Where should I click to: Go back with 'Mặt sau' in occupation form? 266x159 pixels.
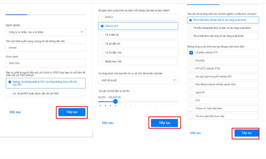[x=15, y=112]
